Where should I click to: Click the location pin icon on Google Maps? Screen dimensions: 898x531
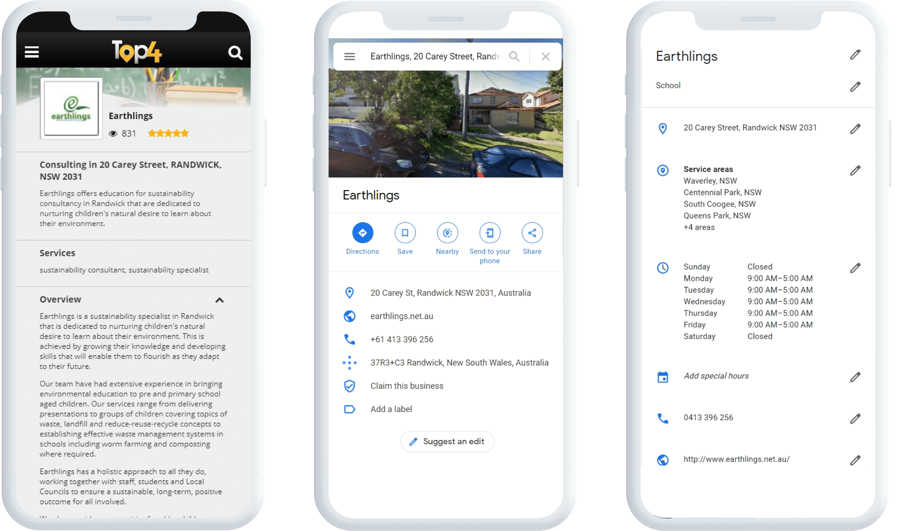point(349,293)
